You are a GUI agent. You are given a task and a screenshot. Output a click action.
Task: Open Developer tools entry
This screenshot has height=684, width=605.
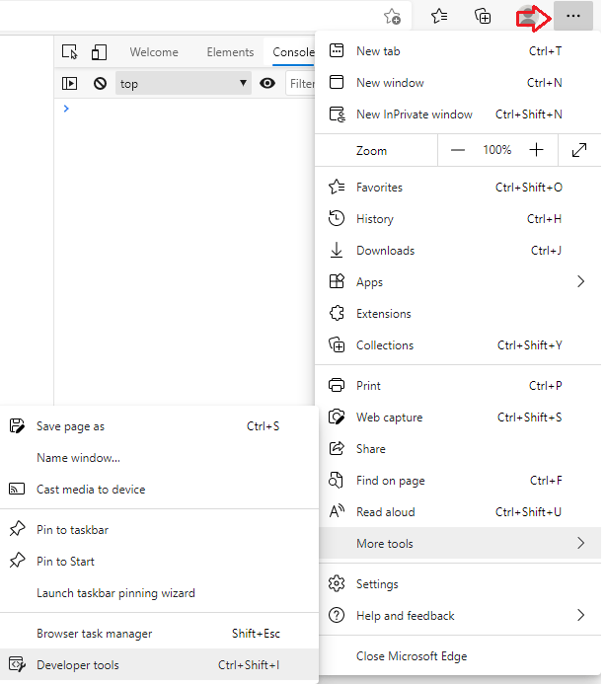coord(160,665)
